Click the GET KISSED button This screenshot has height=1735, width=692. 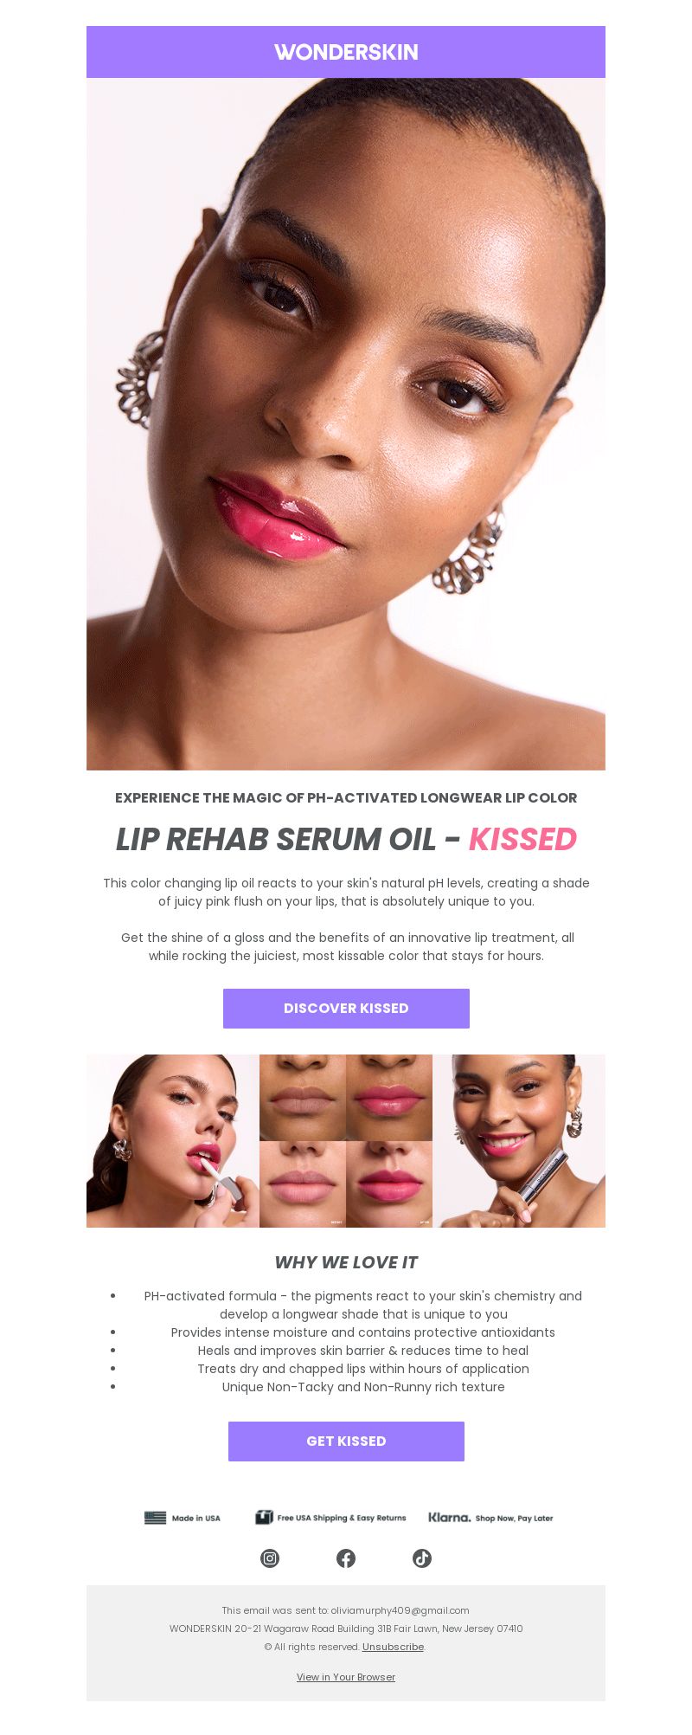click(346, 1442)
